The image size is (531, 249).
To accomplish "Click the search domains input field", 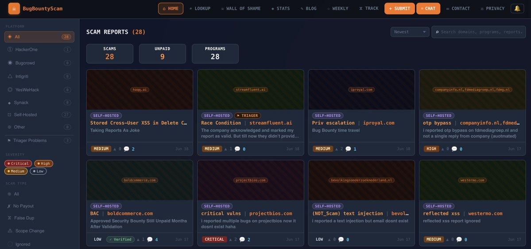I will point(478,32).
